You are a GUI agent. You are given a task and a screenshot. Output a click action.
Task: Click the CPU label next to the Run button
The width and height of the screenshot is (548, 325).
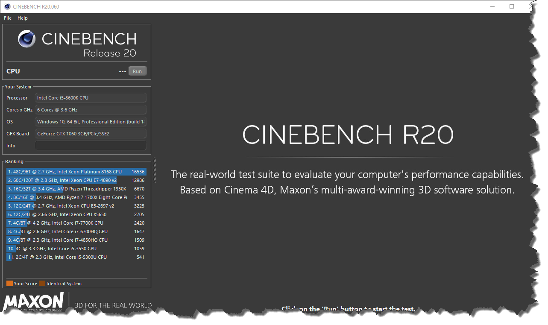12,71
